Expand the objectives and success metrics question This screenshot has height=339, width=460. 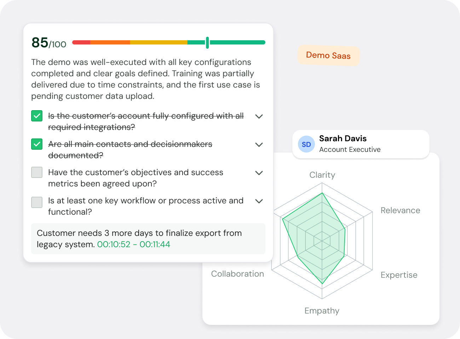[x=259, y=173]
